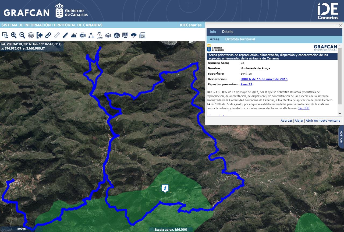Click the popup scrollbar down arrow
Image resolution: width=344 pixels, height=232 pixels.
340,114
